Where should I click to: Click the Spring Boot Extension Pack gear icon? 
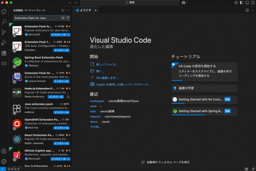[68, 66]
